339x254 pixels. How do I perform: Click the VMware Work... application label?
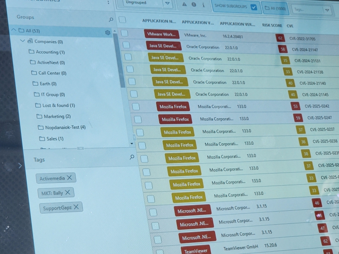tap(162, 34)
